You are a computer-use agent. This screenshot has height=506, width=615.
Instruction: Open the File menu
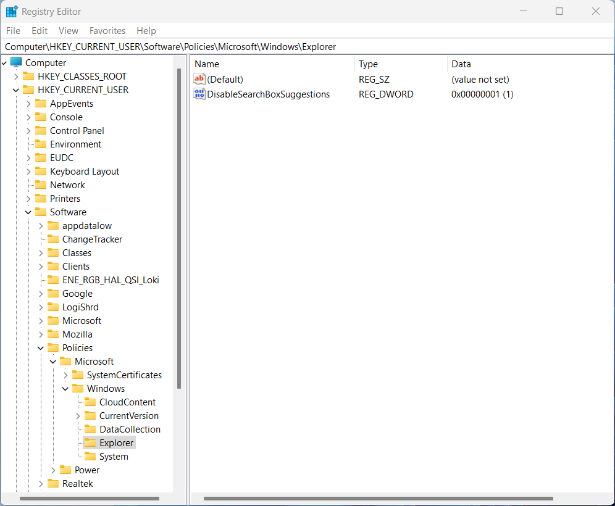(13, 31)
